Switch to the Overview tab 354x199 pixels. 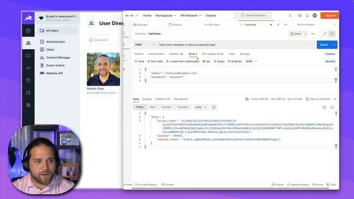[140, 24]
